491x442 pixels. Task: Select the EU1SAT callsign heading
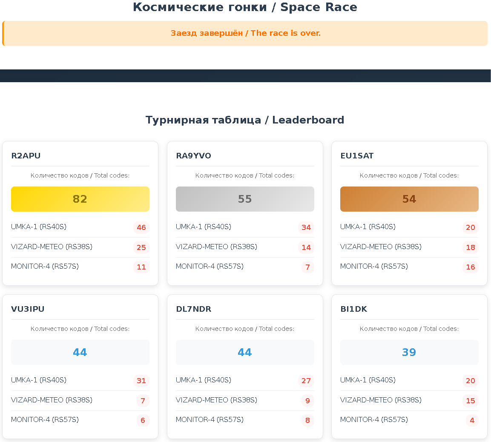click(357, 156)
